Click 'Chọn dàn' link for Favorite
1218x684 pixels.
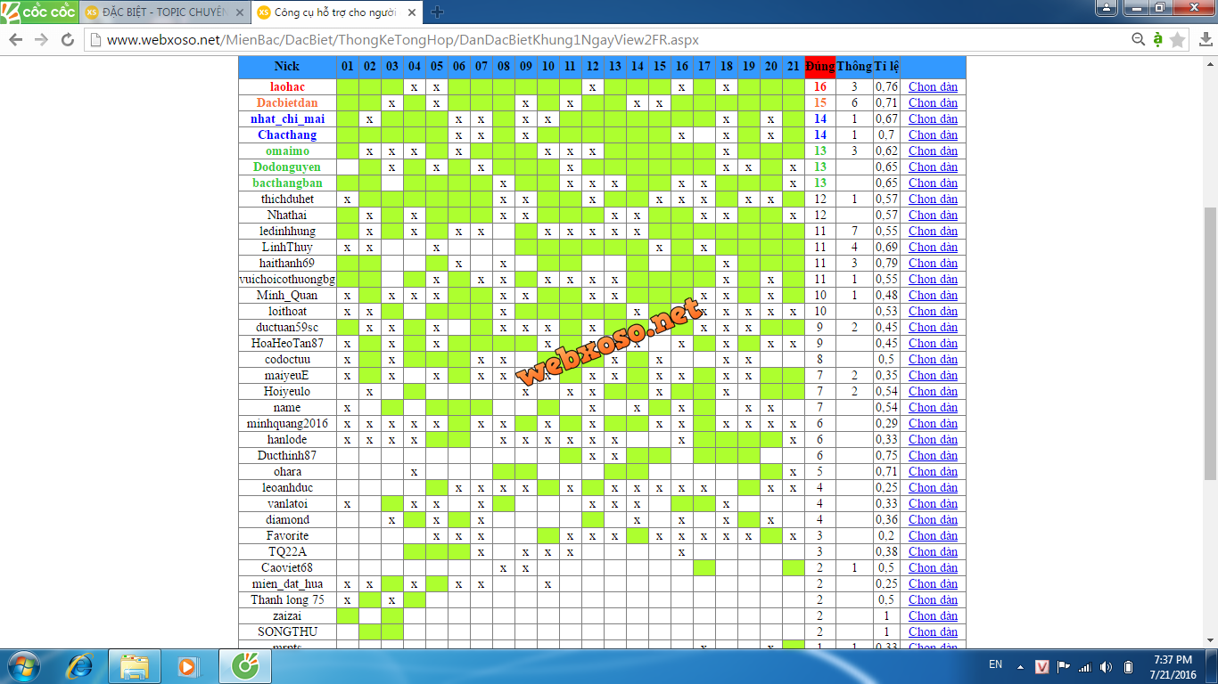pos(933,535)
